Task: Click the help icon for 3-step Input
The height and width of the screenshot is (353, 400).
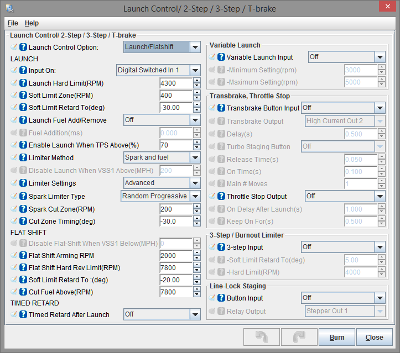Action: 221,247
